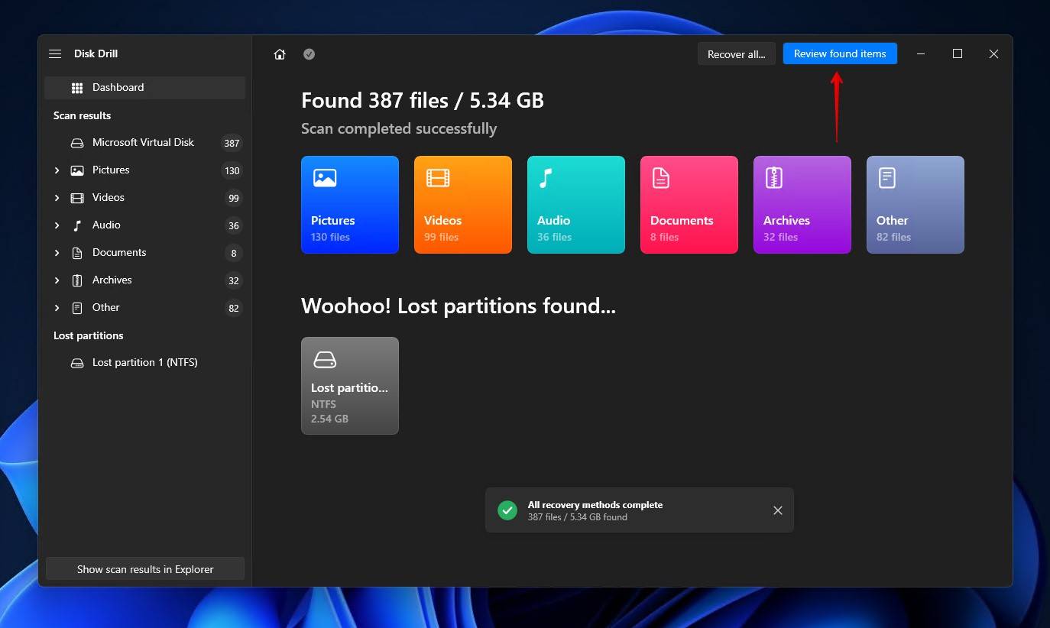1050x628 pixels.
Task: Select Lost partition 1 (NTFS) entry
Action: pyautogui.click(x=144, y=363)
